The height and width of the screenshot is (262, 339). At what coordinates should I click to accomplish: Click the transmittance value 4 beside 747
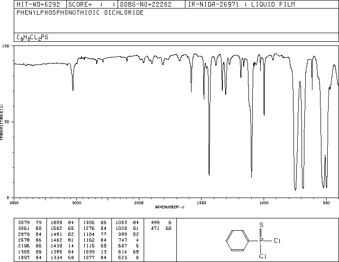point(137,240)
